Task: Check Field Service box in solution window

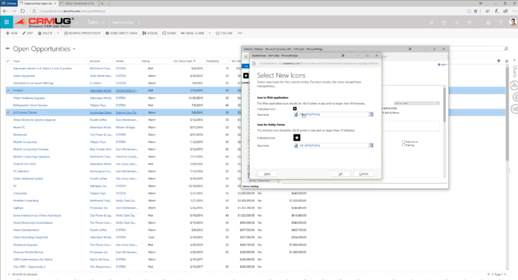Action: pos(403,142)
